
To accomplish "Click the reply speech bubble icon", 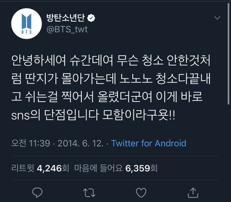I will (37, 192).
